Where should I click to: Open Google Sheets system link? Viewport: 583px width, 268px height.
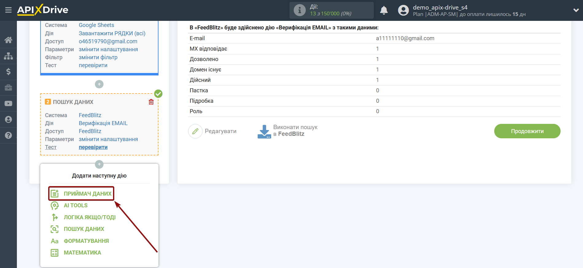click(96, 25)
